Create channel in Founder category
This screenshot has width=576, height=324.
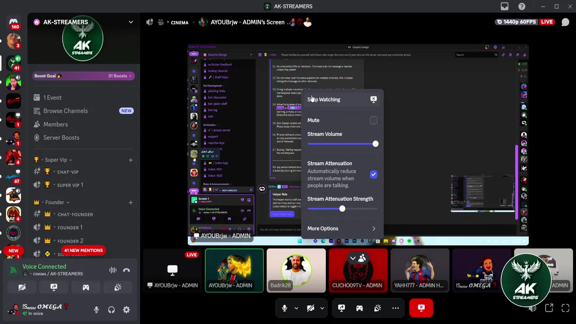point(130,202)
